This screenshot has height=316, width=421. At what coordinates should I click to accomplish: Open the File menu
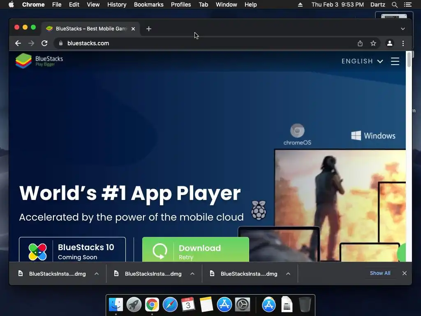(x=57, y=5)
